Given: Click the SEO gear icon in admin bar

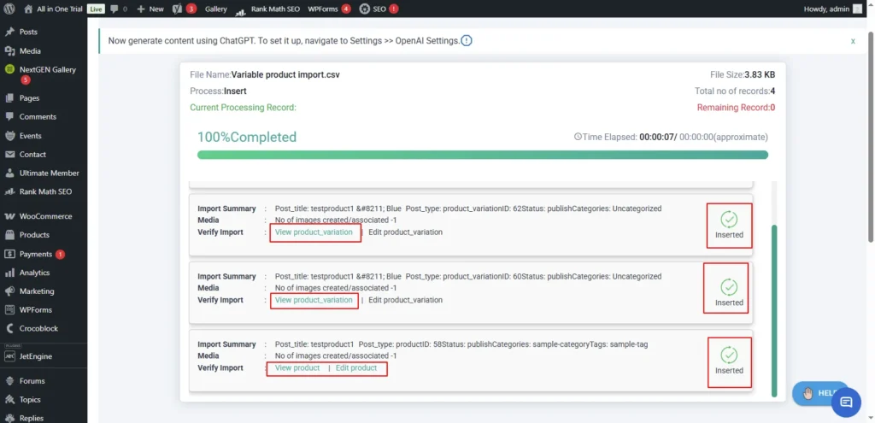Looking at the screenshot, I should 365,9.
